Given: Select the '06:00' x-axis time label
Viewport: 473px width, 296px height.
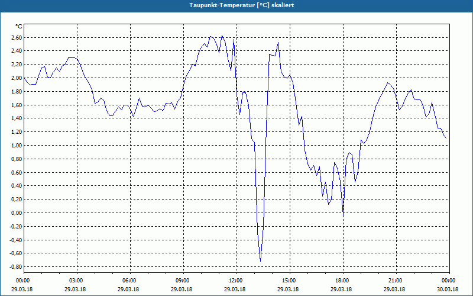Looking at the screenshot, I should coord(129,281).
